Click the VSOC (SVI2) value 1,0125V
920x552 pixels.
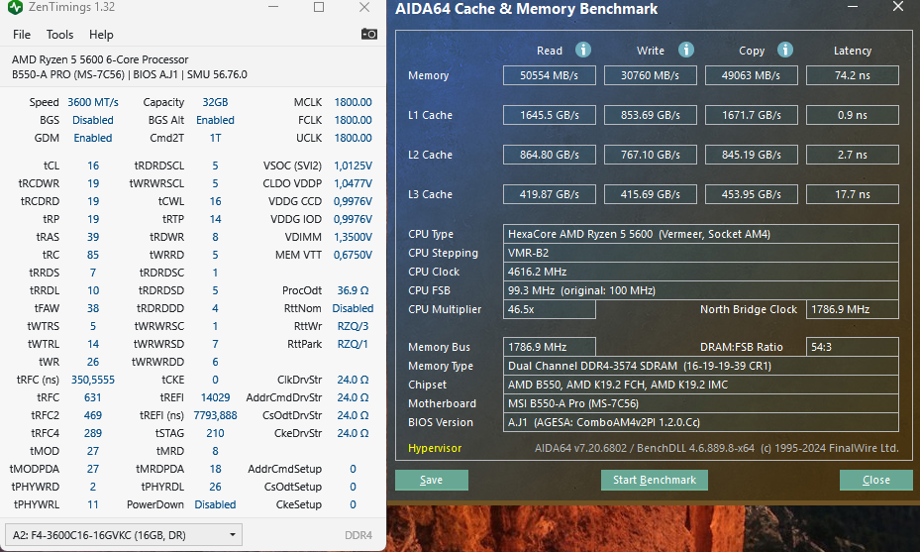(353, 166)
